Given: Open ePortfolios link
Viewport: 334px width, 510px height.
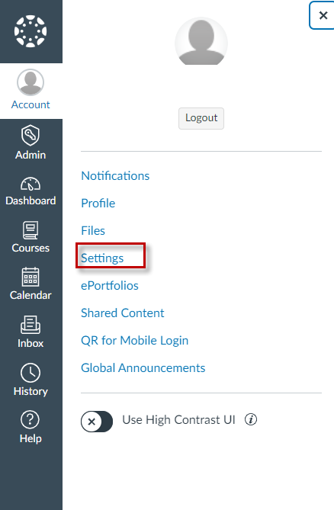Looking at the screenshot, I should [110, 286].
